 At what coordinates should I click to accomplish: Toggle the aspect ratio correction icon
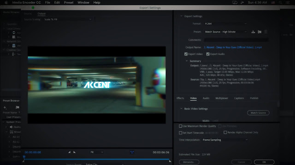point(132,152)
